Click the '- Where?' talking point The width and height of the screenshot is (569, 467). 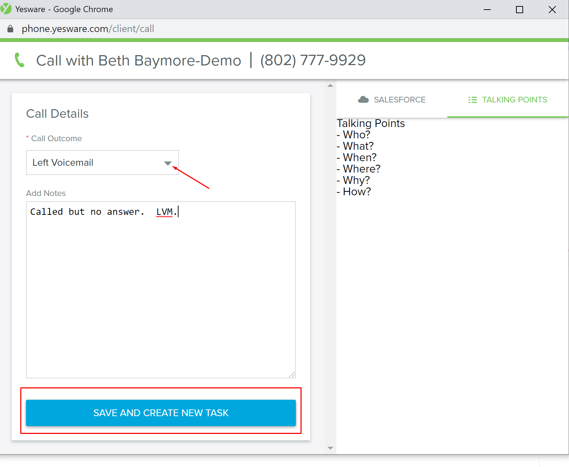pyautogui.click(x=358, y=169)
